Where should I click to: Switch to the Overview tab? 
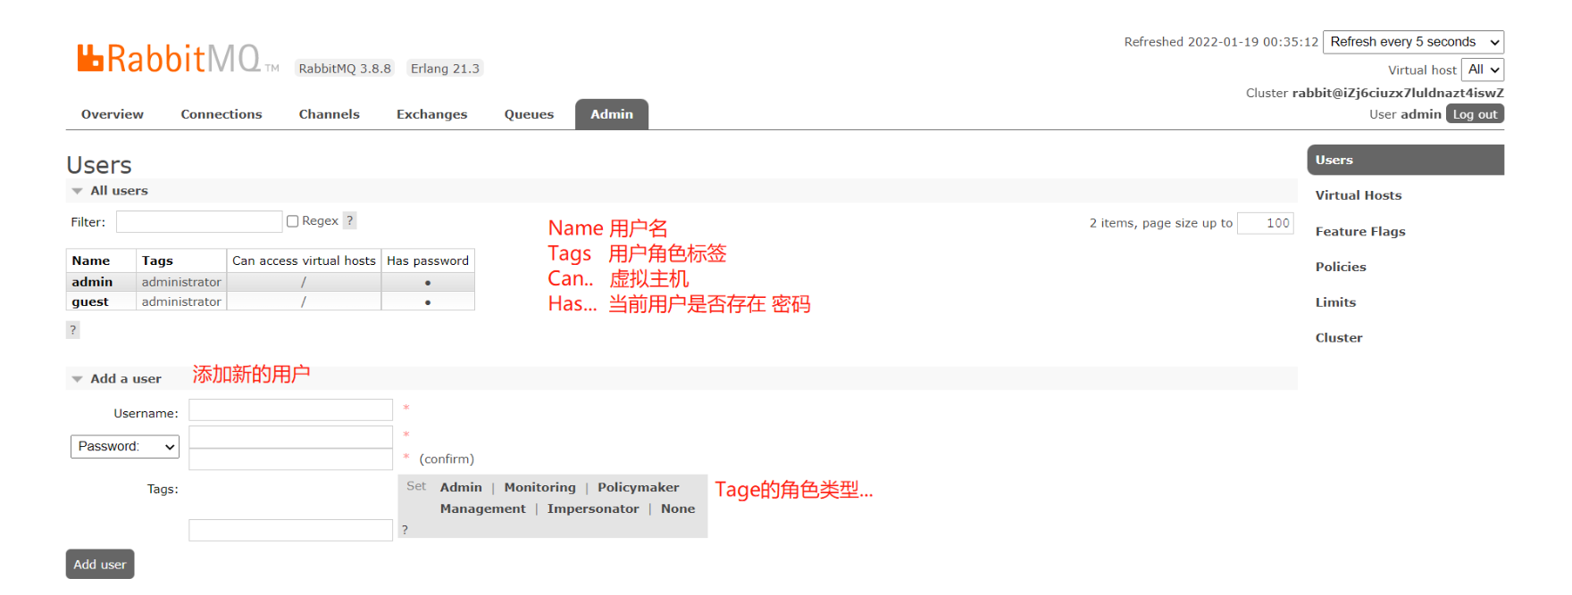tap(113, 114)
